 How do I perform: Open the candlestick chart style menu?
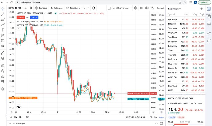tap(31, 8)
